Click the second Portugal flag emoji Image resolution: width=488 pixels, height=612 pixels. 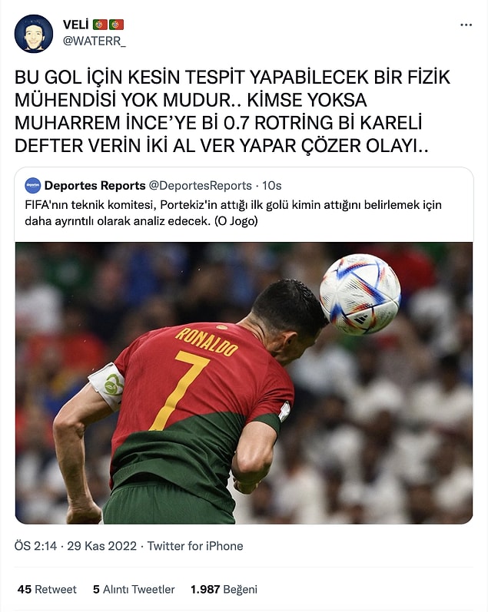116,25
